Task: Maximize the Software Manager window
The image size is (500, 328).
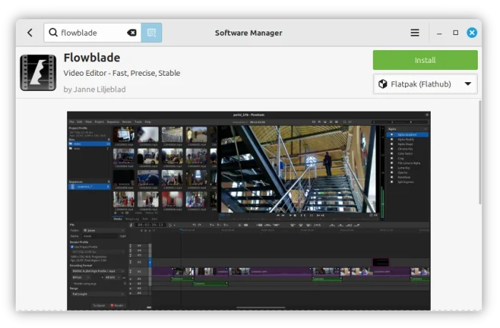Action: [x=456, y=33]
